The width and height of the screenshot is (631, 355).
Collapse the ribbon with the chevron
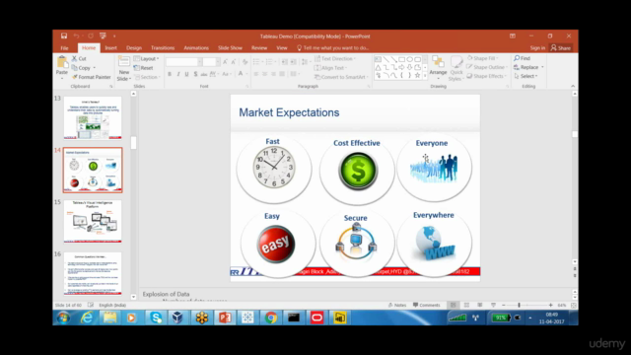click(573, 86)
